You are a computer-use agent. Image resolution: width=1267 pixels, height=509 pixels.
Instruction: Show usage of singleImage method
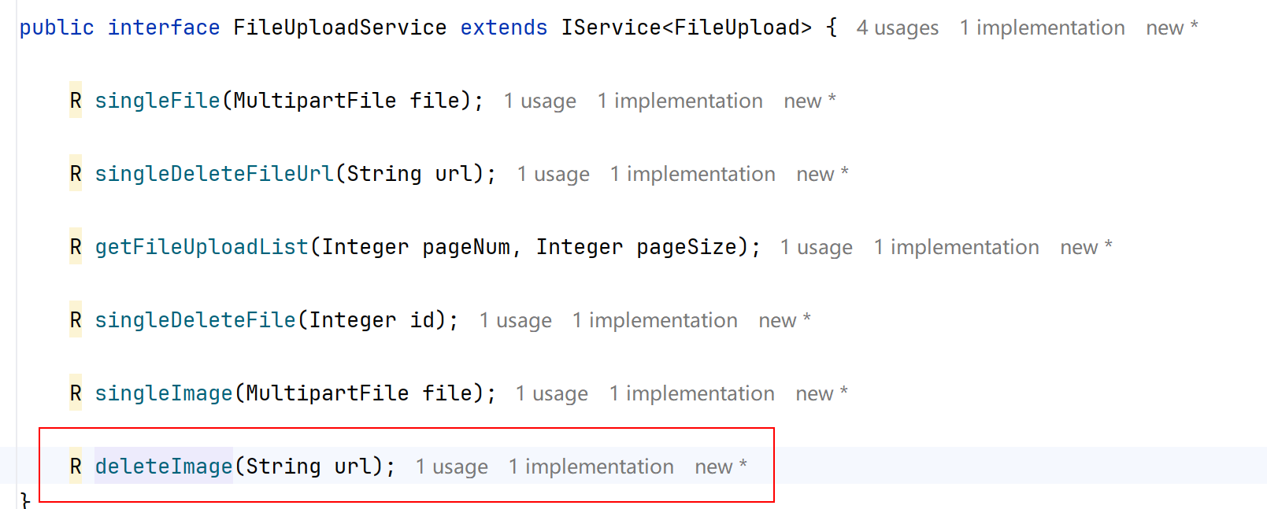click(x=551, y=394)
